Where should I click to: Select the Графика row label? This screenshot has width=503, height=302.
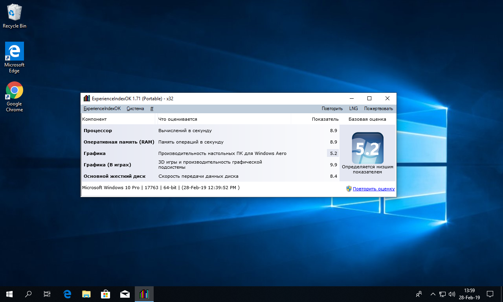pyautogui.click(x=95, y=153)
